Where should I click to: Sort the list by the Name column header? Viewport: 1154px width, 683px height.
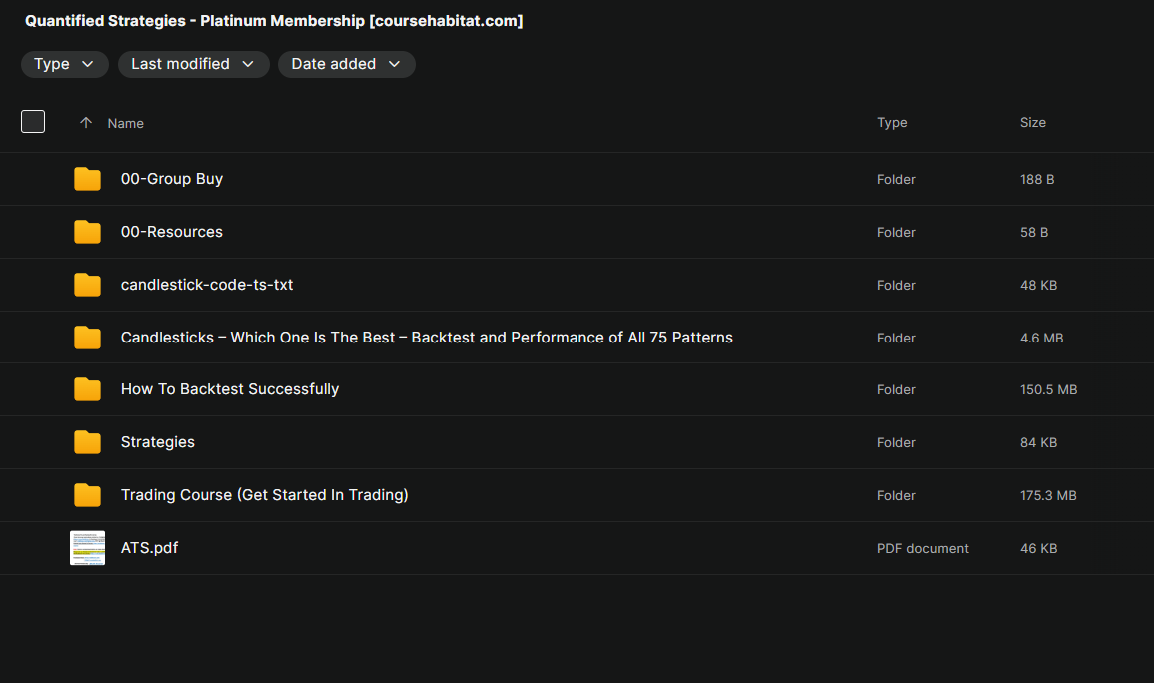(x=125, y=124)
